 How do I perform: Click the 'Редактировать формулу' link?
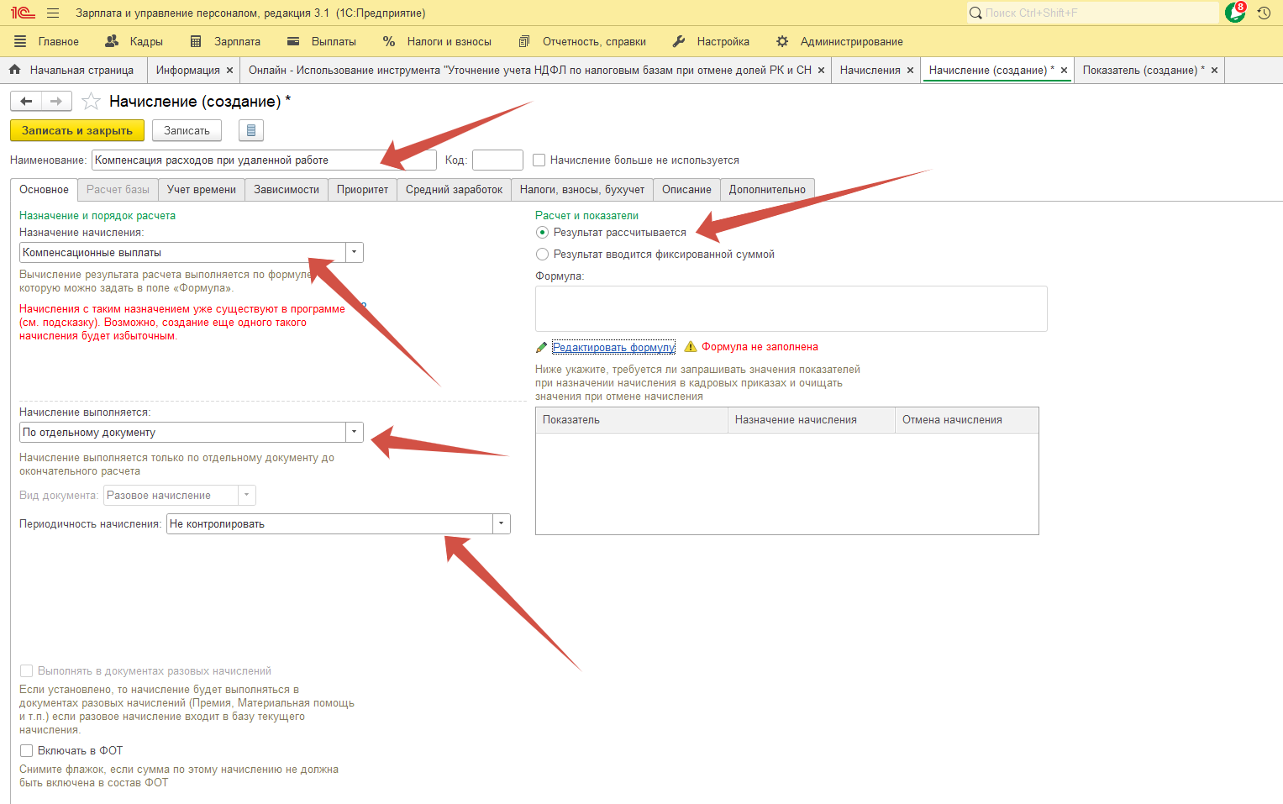(x=613, y=347)
